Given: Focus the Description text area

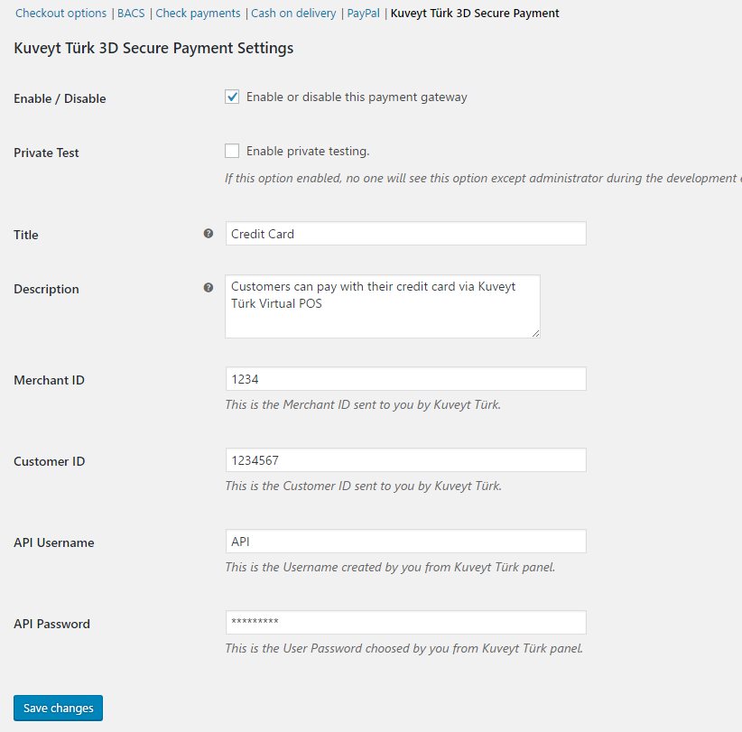Looking at the screenshot, I should tap(382, 306).
